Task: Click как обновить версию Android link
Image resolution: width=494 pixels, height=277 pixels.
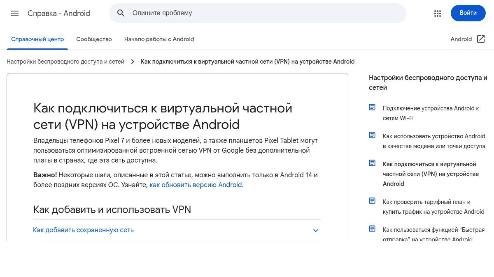Action: (x=196, y=185)
